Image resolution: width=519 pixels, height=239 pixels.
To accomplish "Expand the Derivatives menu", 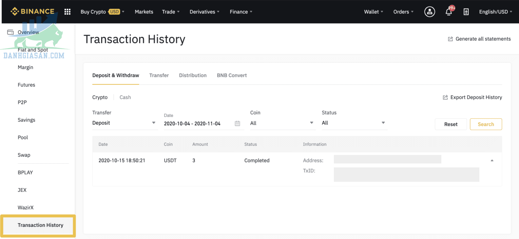I will coord(204,12).
